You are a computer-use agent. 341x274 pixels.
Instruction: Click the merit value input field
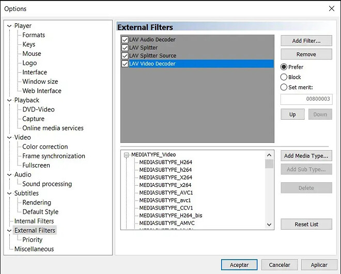306,100
